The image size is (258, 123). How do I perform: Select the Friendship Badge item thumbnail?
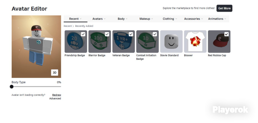tap(76, 41)
